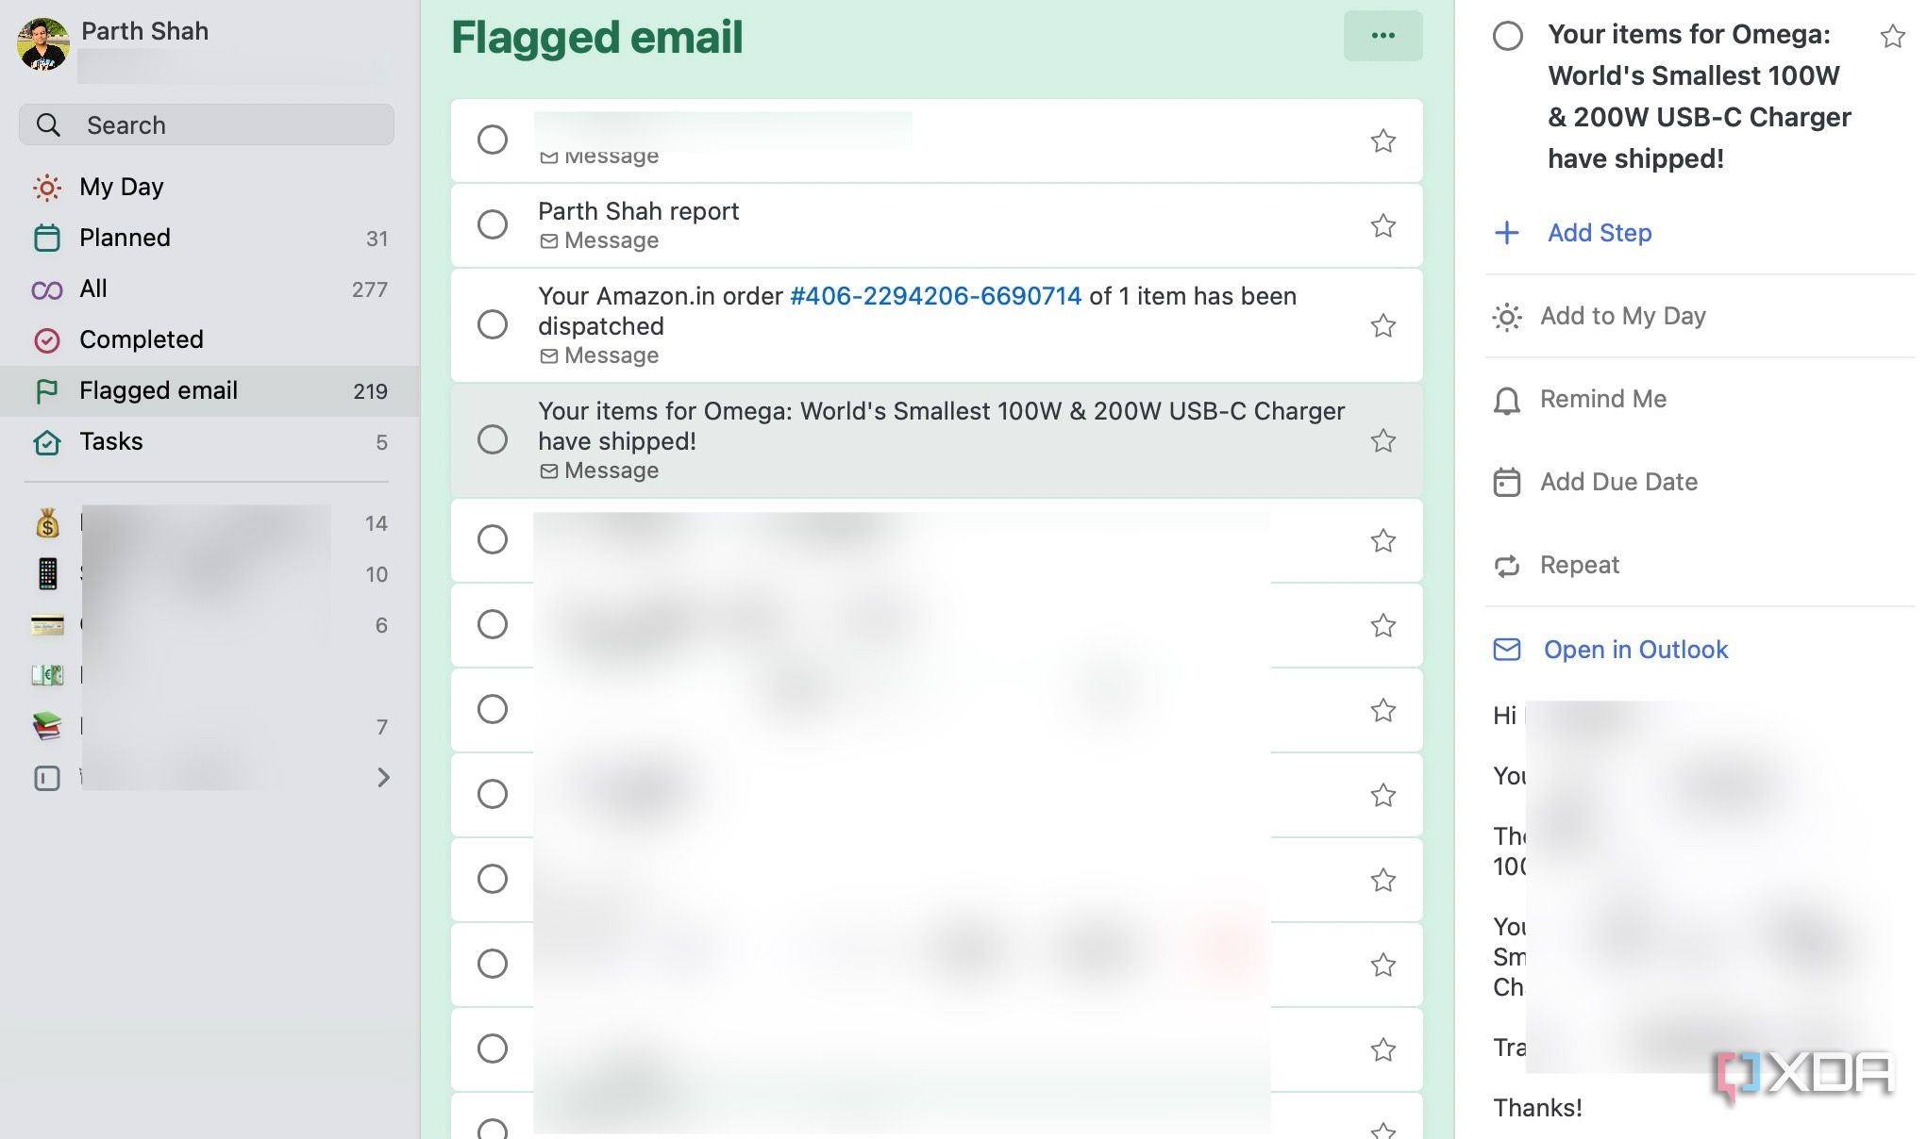Click the money bag list icon in sidebar
Viewport: 1927px width, 1139px height.
click(x=46, y=523)
